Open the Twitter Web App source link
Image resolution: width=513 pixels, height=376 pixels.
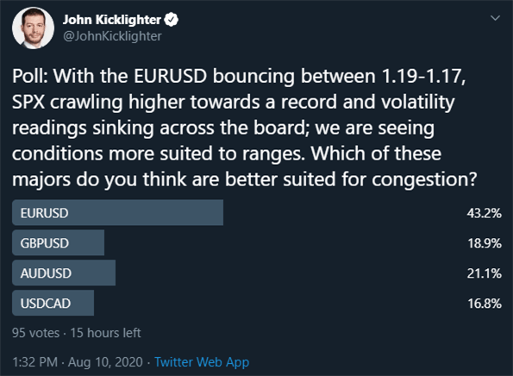202,362
